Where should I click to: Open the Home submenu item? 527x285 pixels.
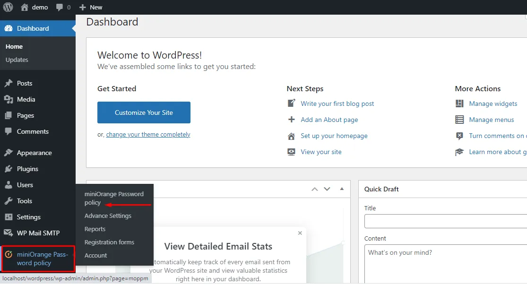pos(14,47)
